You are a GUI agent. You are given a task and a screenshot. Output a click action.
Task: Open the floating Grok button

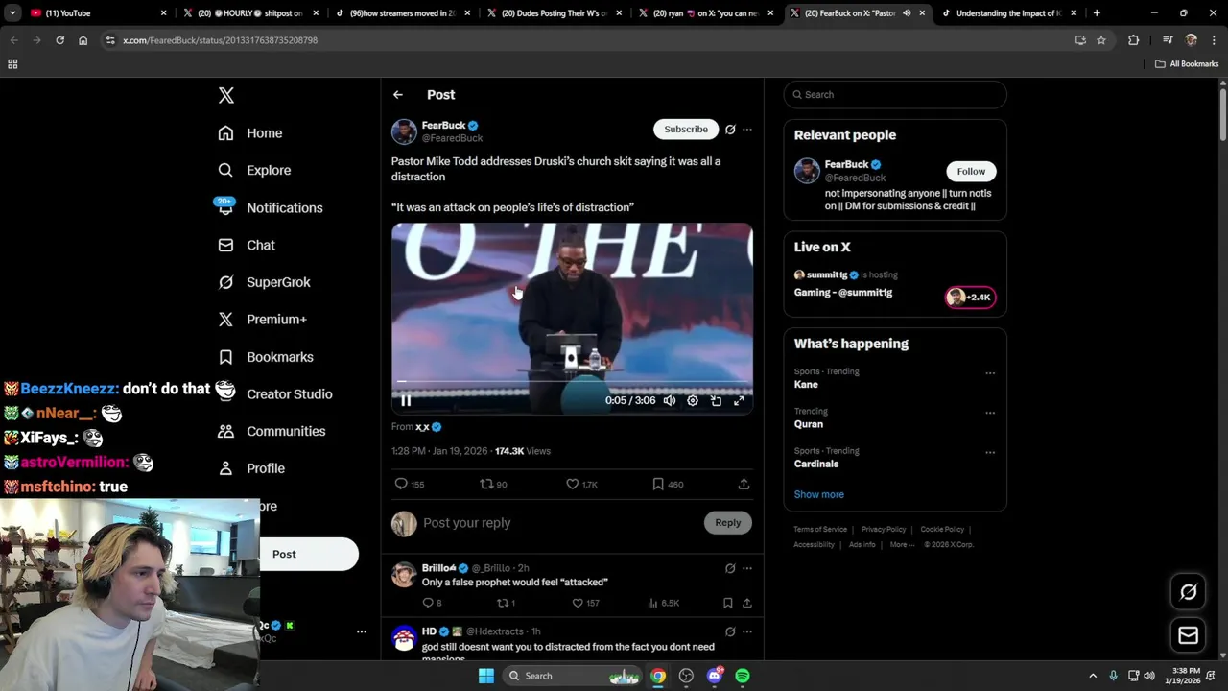point(1188,592)
